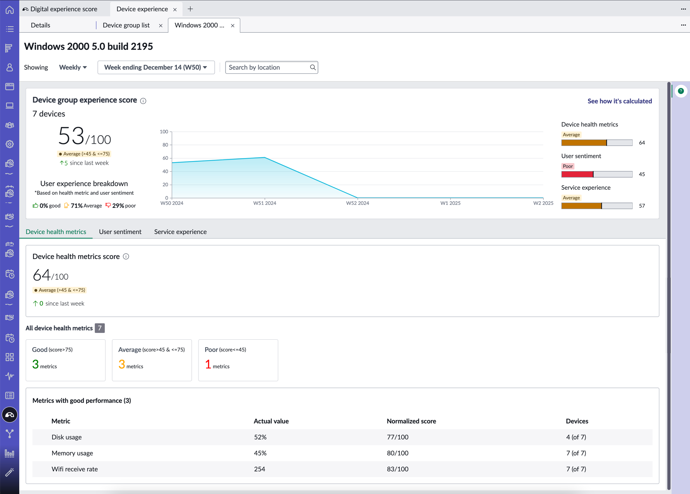This screenshot has height=494, width=690.
Task: Open the branch fork icon in sidebar
Action: (x=9, y=434)
